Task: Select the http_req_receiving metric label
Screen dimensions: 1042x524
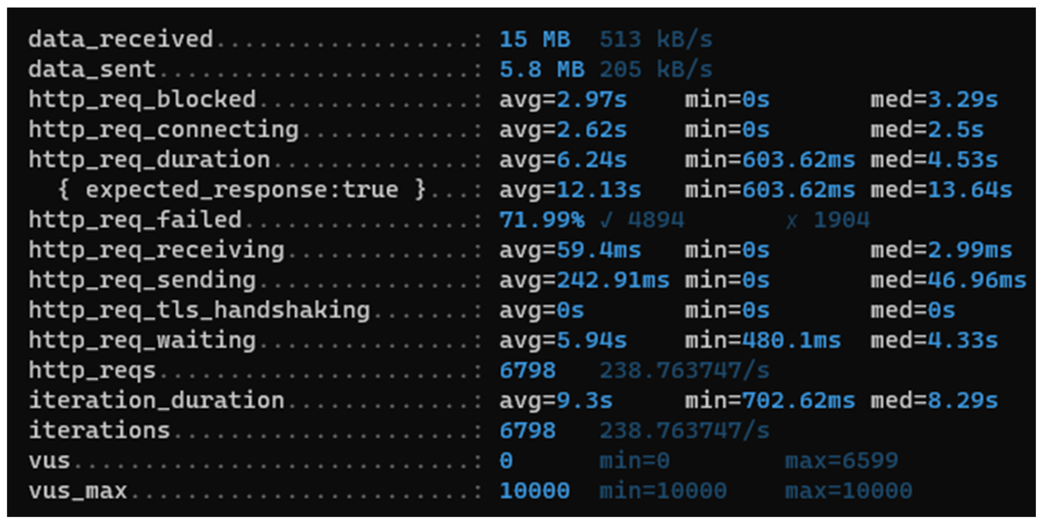Action: point(157,250)
